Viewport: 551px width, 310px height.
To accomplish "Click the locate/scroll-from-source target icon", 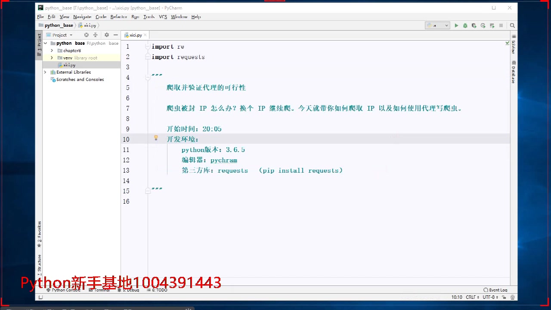I will (x=86, y=35).
